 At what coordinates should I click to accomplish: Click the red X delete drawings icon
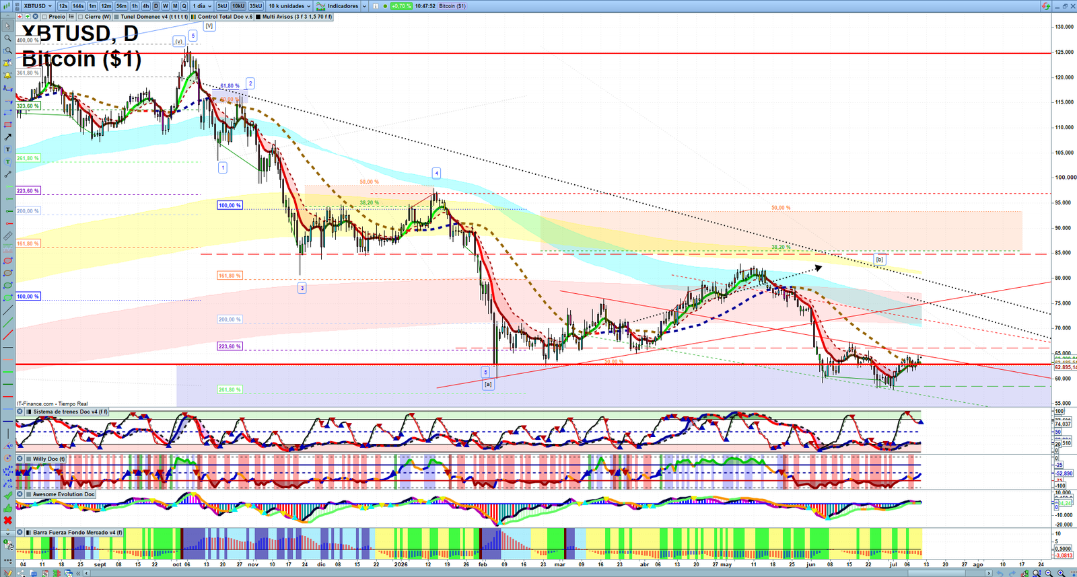point(7,521)
